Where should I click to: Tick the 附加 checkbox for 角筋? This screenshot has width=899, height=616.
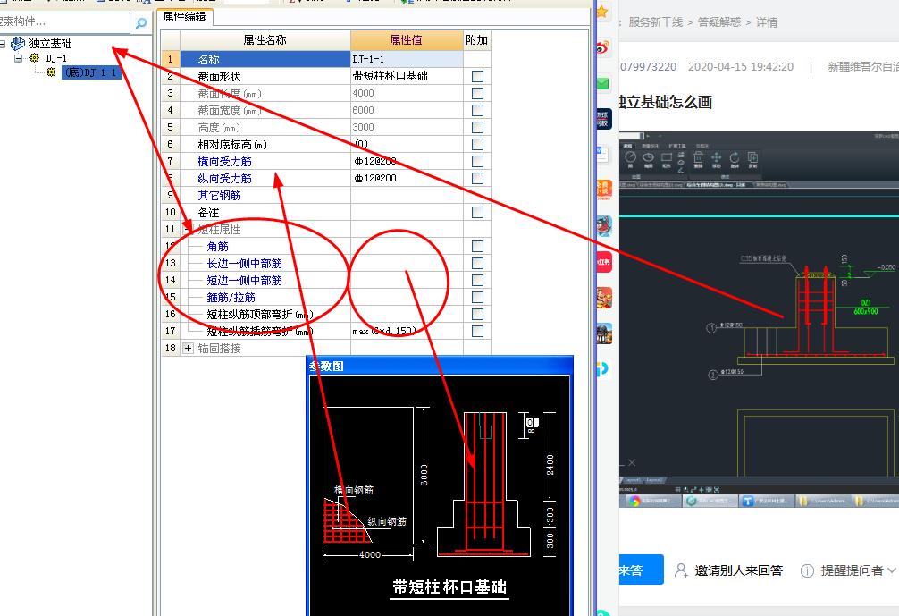(x=477, y=246)
